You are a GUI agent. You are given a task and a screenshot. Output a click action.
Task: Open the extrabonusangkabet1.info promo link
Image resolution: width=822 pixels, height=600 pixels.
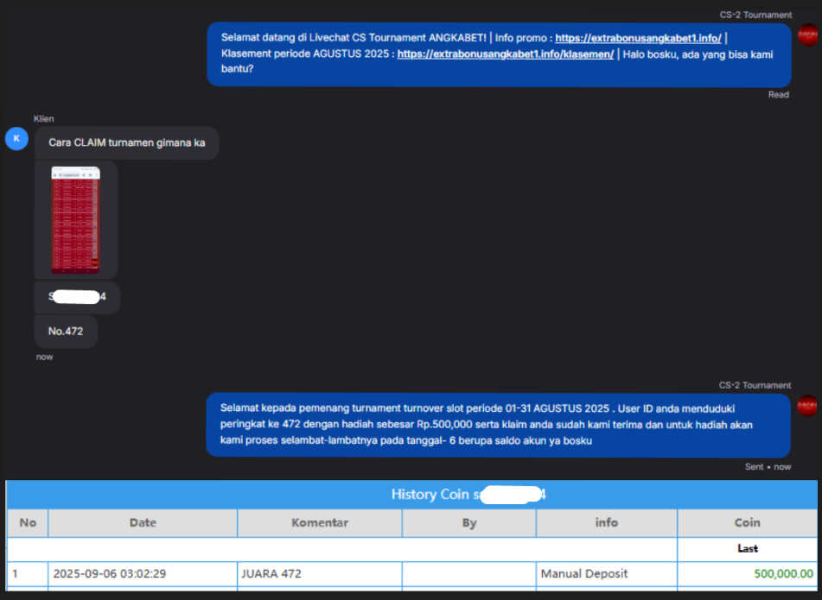coord(638,38)
